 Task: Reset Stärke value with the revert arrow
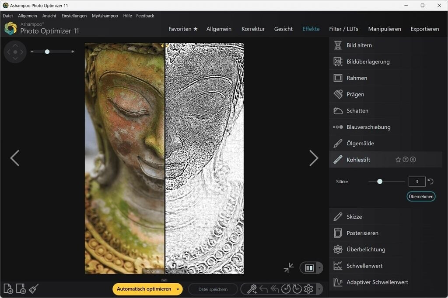(x=430, y=182)
